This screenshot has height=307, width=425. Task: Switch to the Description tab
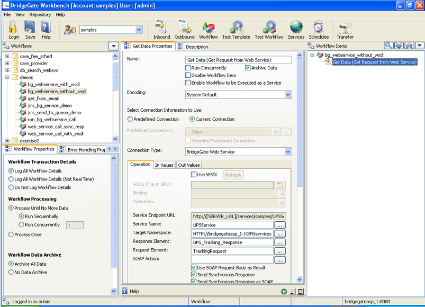[193, 47]
